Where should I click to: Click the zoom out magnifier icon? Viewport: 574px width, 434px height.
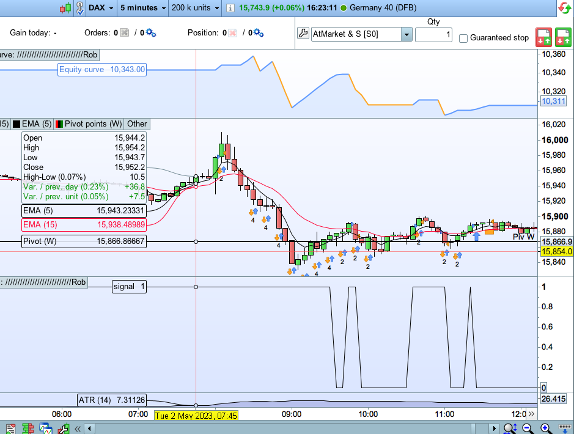point(528,428)
